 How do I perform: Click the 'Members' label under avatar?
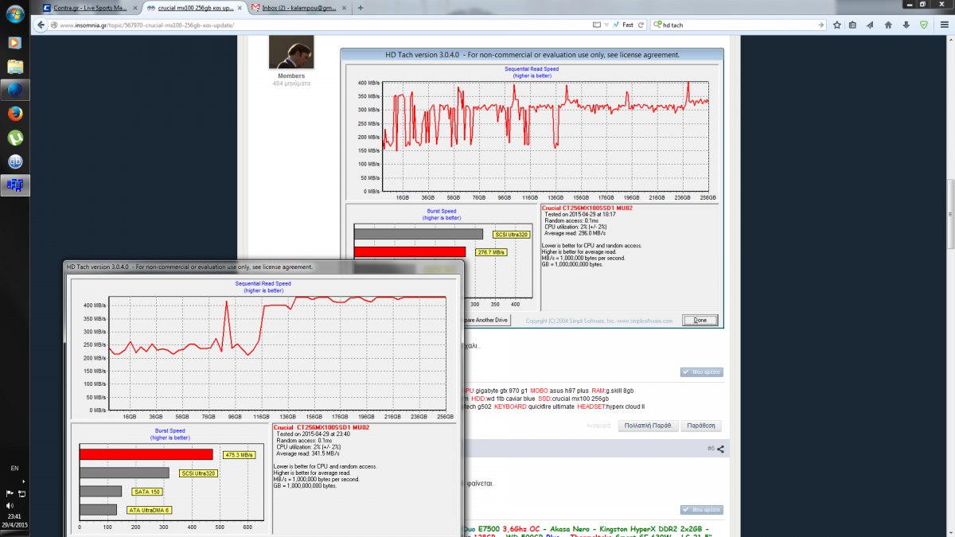[x=291, y=76]
